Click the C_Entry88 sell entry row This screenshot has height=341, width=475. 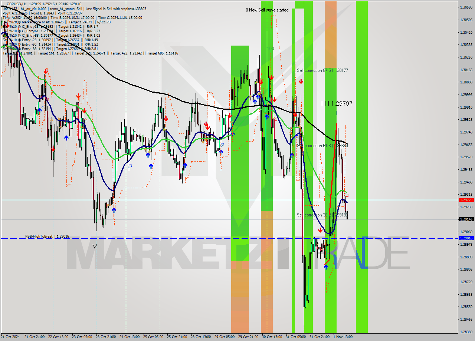(51, 35)
